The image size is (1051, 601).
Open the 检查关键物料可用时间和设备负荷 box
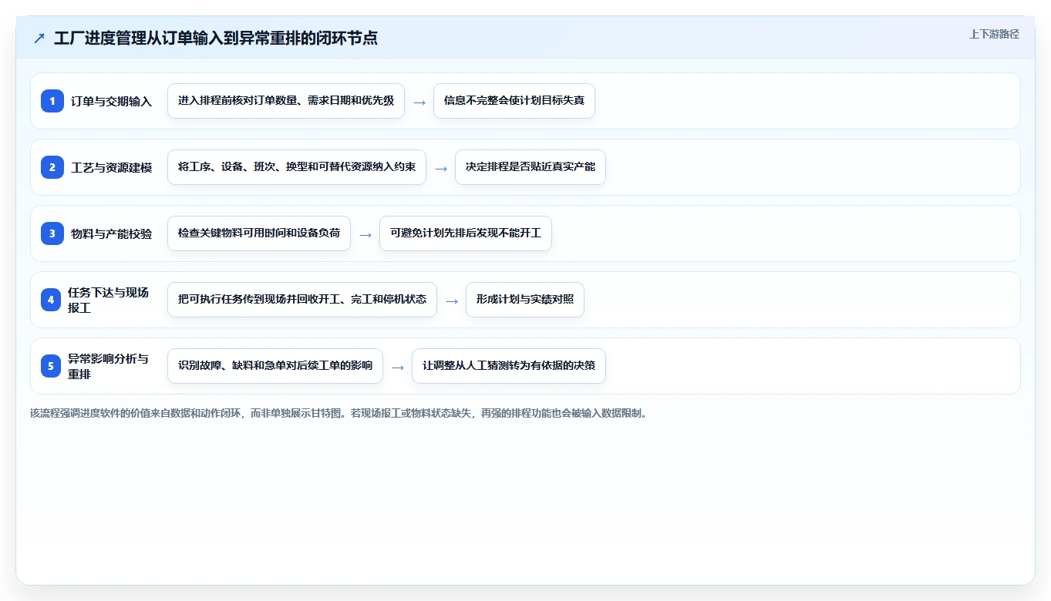[259, 233]
